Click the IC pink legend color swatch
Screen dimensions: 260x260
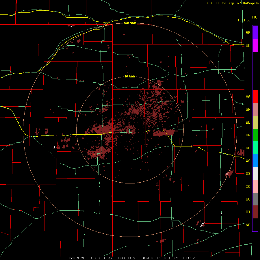(x=255, y=186)
